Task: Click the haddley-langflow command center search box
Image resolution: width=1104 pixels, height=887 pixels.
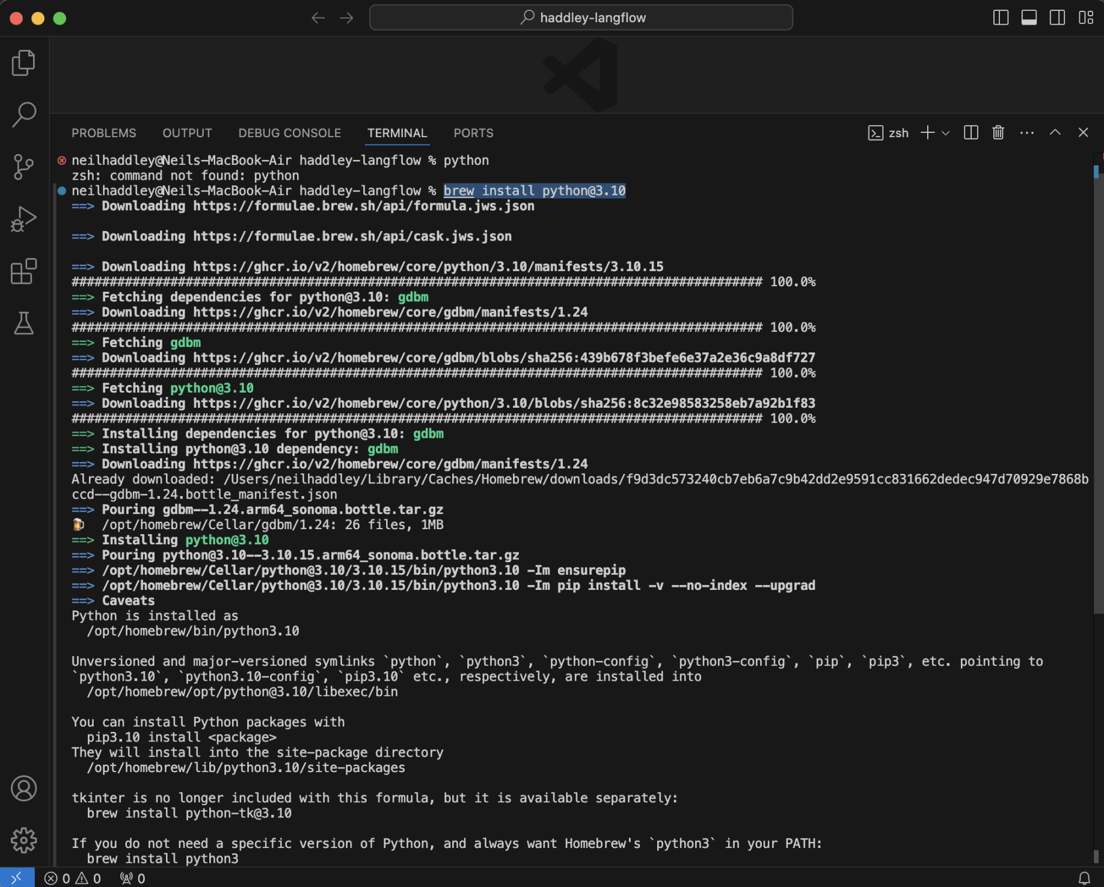Action: point(581,18)
